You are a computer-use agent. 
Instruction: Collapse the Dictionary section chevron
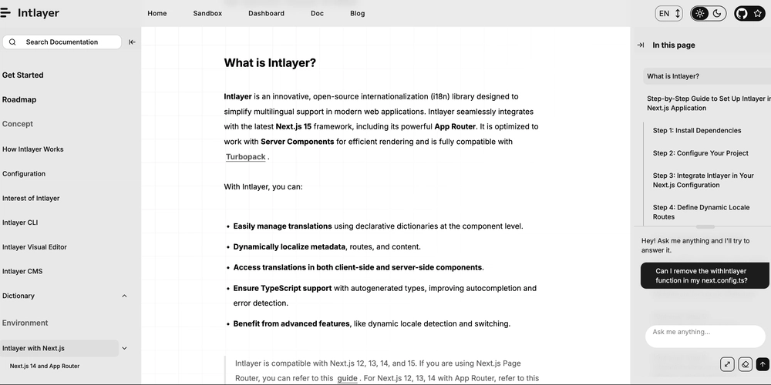click(124, 296)
